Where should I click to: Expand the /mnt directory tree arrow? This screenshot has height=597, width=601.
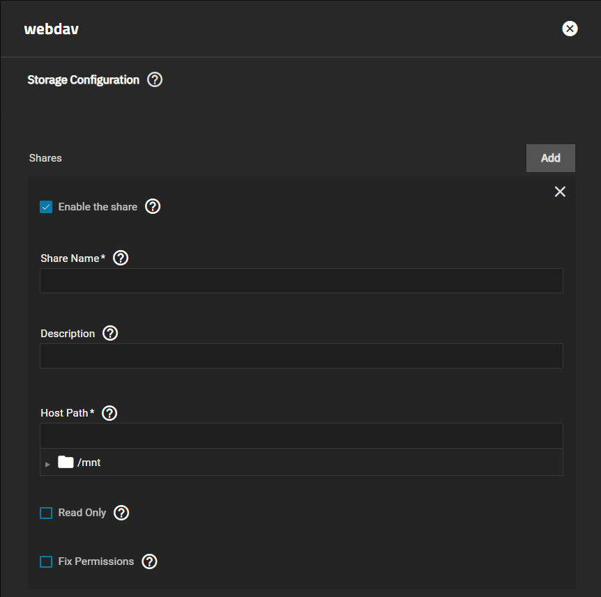click(47, 463)
